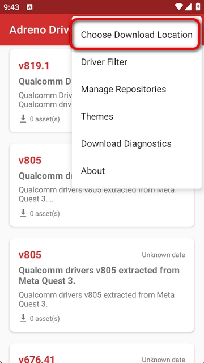Tap the Adreno Driver app title
This screenshot has width=204, height=363.
39,30
